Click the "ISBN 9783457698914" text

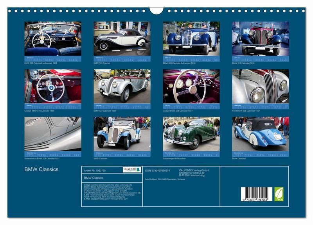tap(158, 171)
